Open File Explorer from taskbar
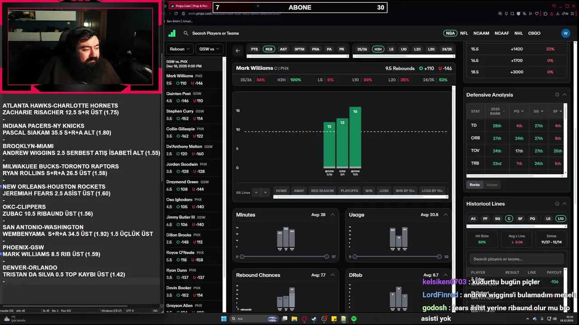The width and height of the screenshot is (579, 325). (294, 319)
